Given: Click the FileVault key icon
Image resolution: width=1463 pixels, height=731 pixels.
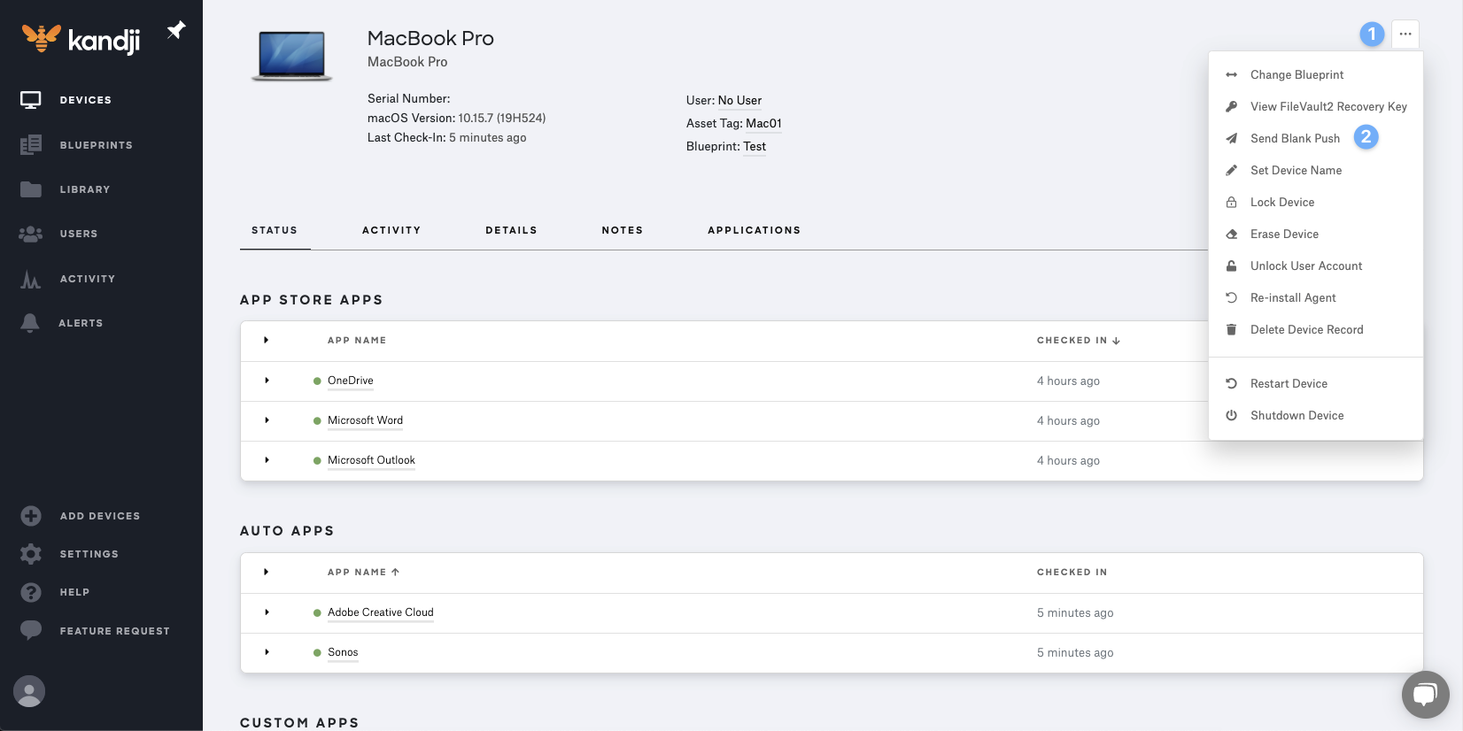Looking at the screenshot, I should pos(1231,107).
